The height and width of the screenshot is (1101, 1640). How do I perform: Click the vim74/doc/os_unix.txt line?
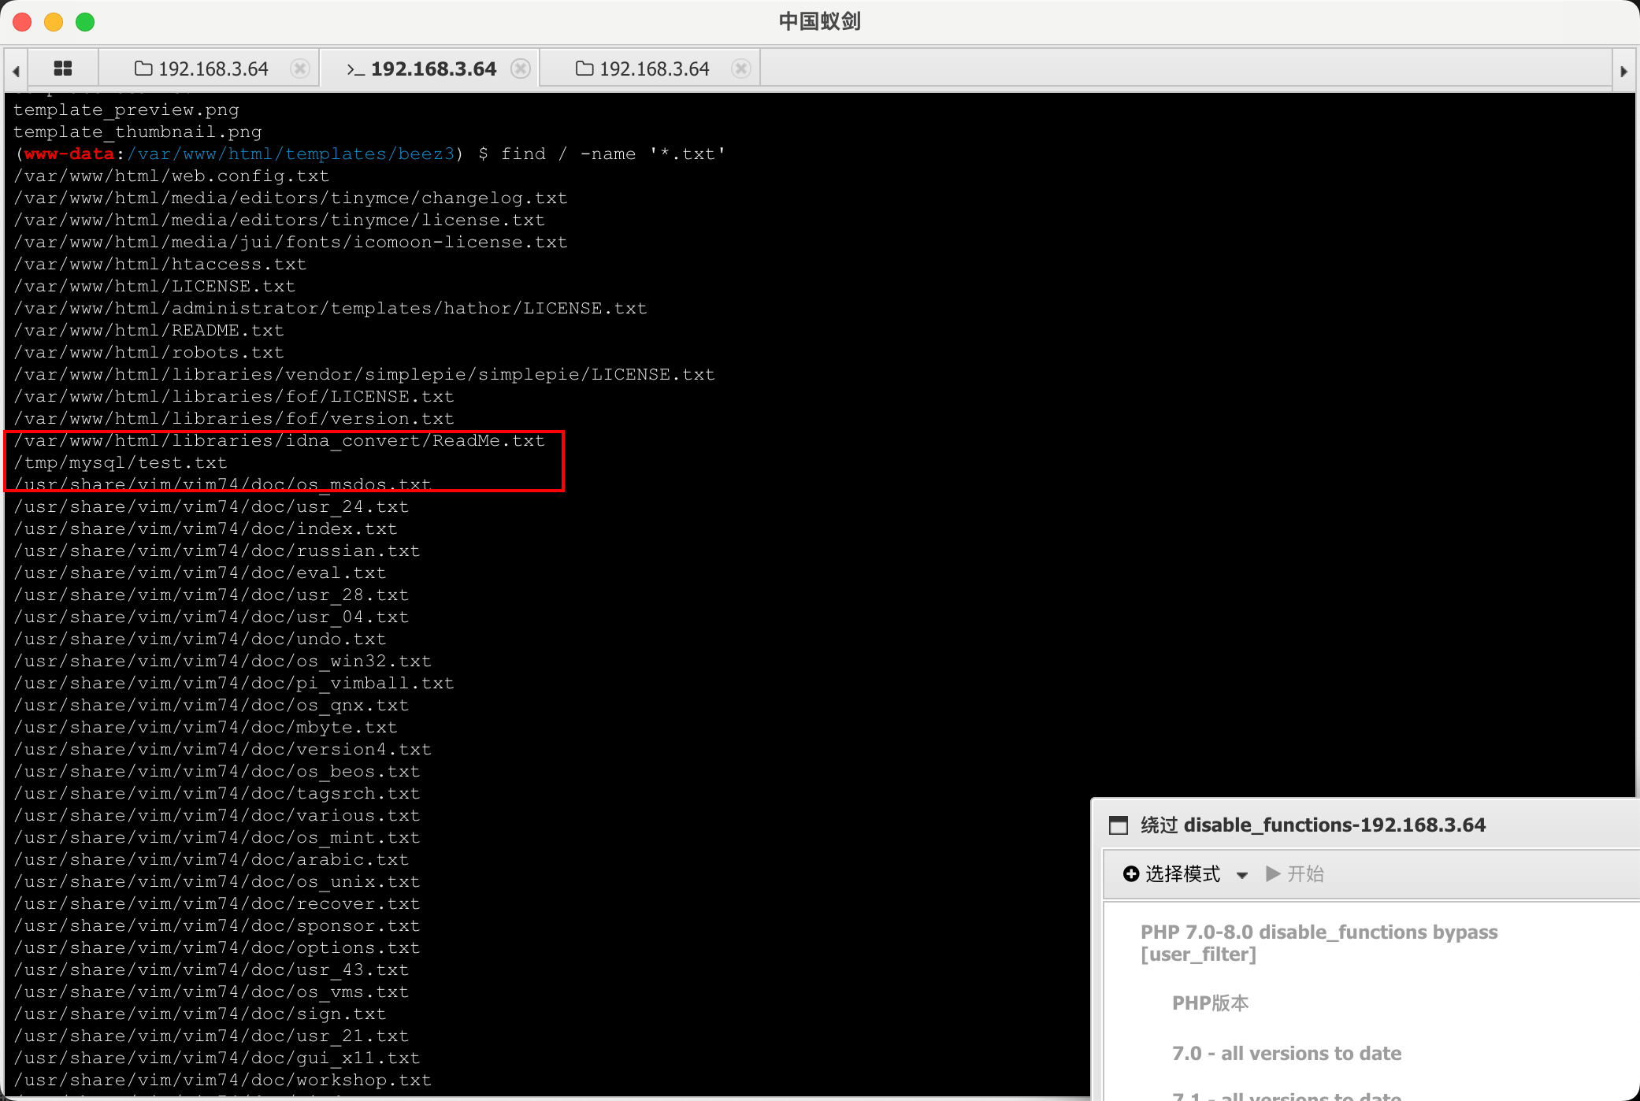(217, 881)
